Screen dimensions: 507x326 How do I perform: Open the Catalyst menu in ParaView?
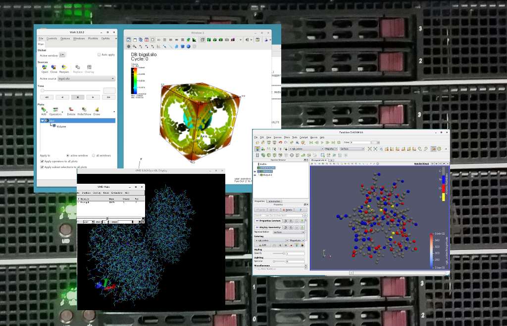pos(304,137)
